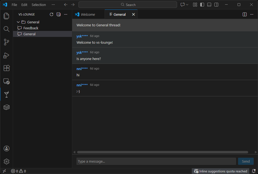Refresh the VS-LOUNGE thread list
Viewport: 258px width, 174px height.
tap(51, 14)
